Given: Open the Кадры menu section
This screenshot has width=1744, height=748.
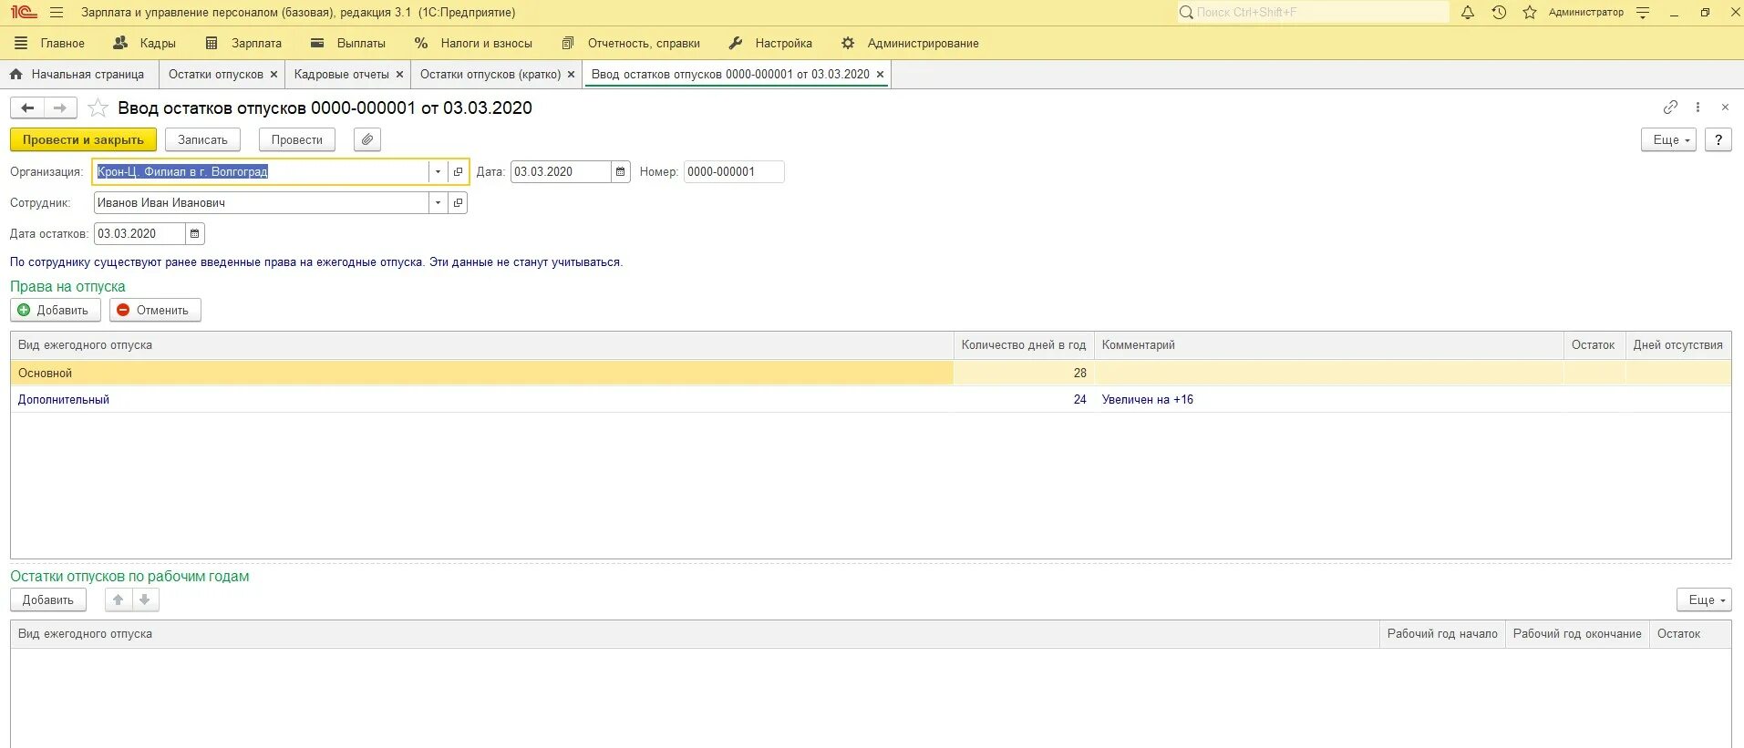Looking at the screenshot, I should 144,43.
